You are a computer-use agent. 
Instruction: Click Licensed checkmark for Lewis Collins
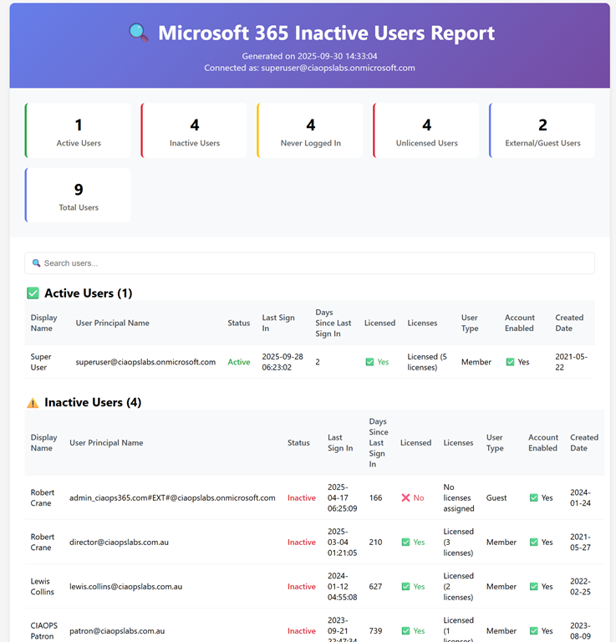tap(405, 587)
